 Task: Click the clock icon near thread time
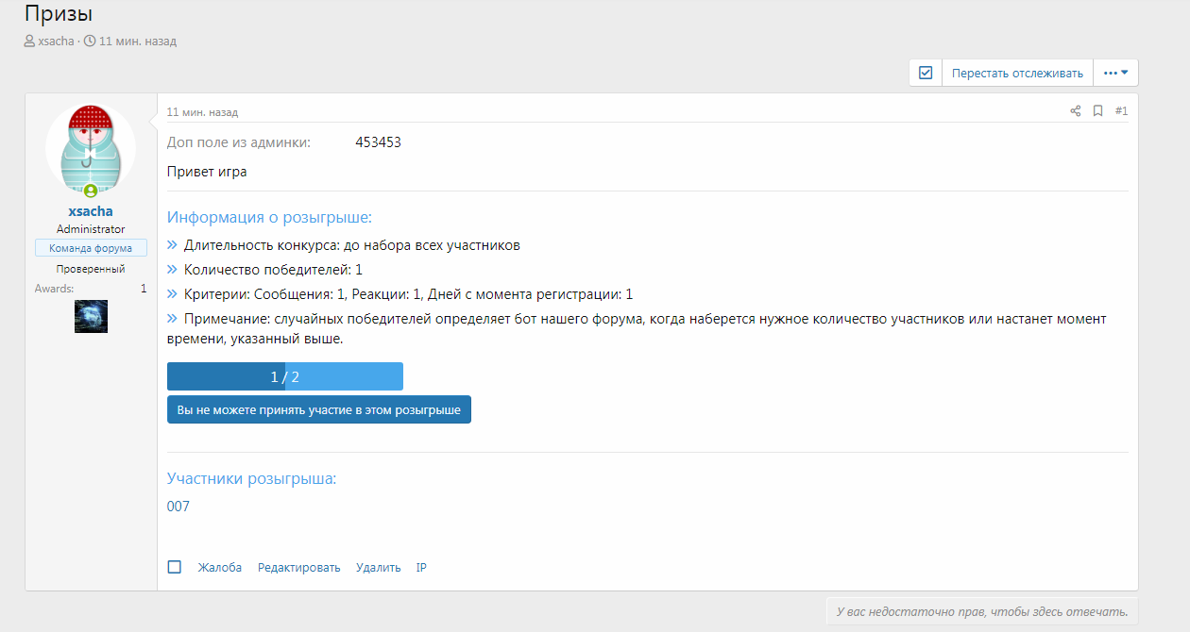[90, 42]
